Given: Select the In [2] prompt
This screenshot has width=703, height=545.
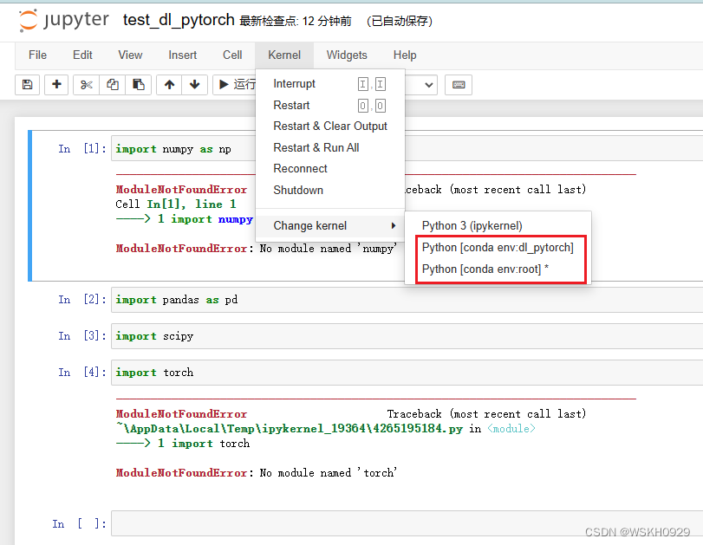Looking at the screenshot, I should 82,300.
